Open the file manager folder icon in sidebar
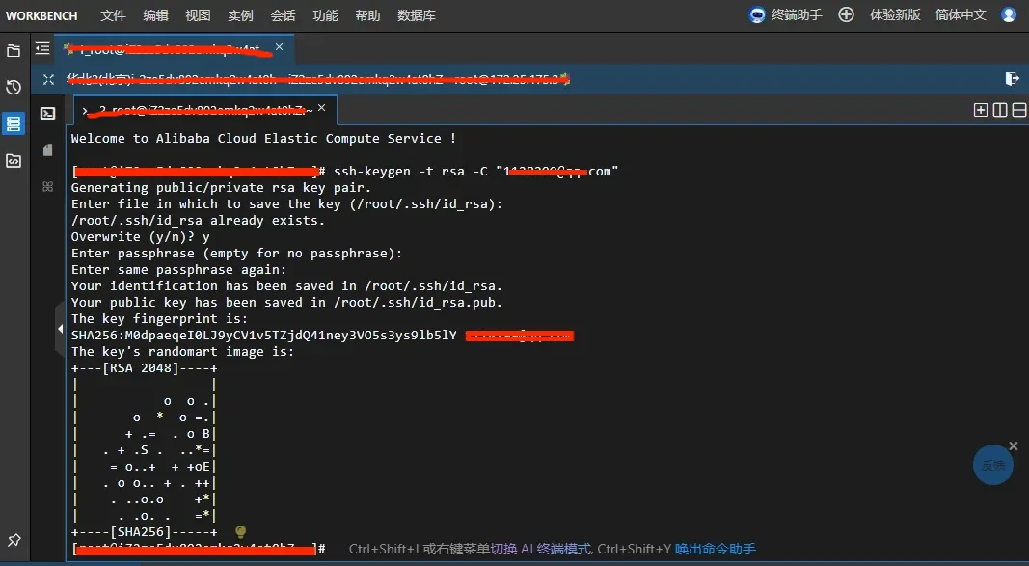Screen dimensions: 1029x566 click(14, 51)
